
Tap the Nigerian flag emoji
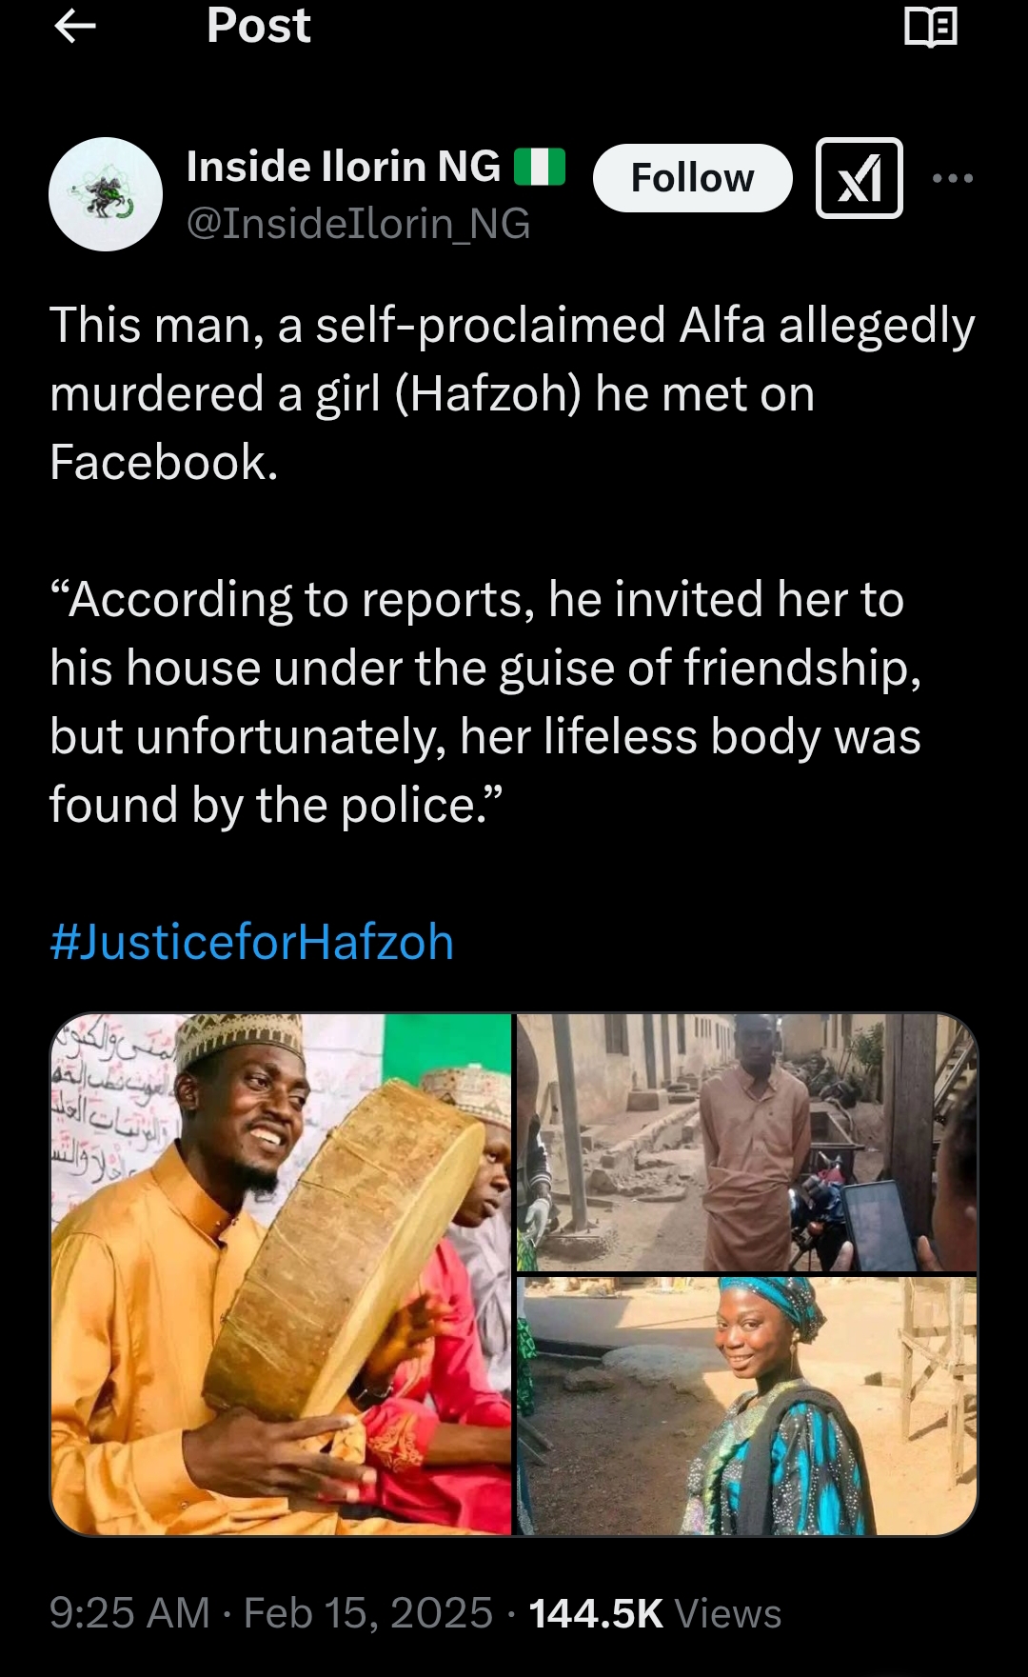(540, 167)
